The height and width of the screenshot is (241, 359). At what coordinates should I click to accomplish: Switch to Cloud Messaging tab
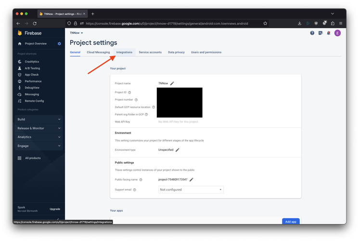tap(98, 52)
